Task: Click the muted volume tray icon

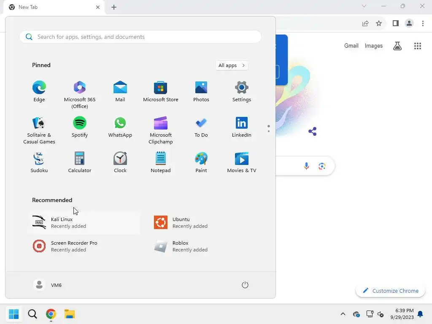Action: click(381, 314)
